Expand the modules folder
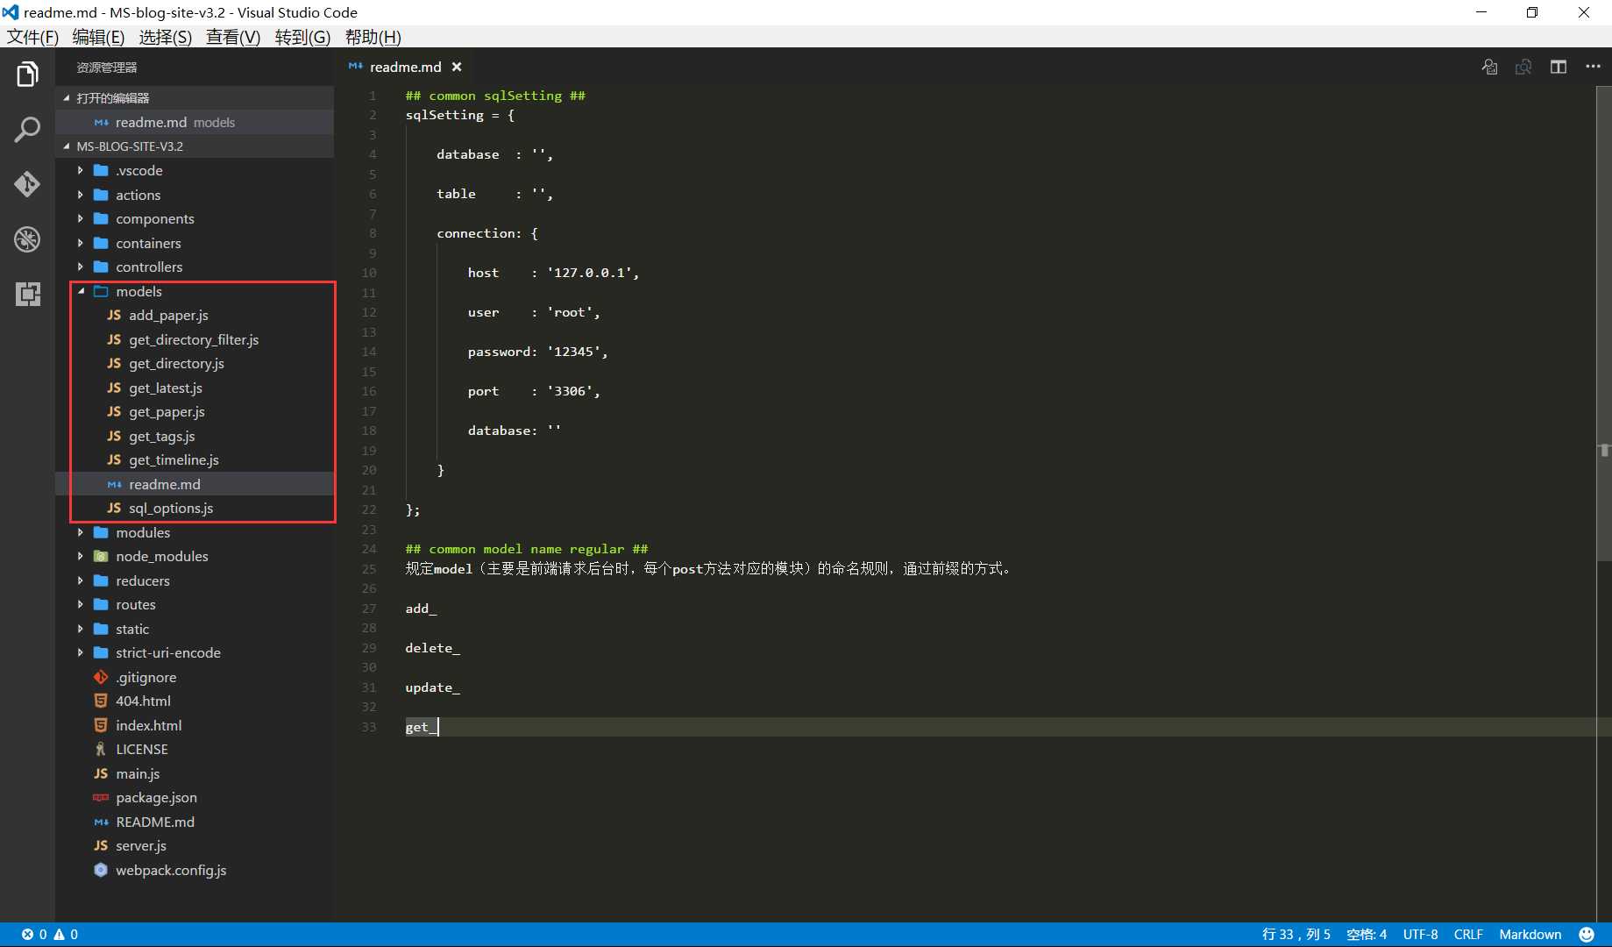Screen dimensions: 1612x947 point(81,532)
